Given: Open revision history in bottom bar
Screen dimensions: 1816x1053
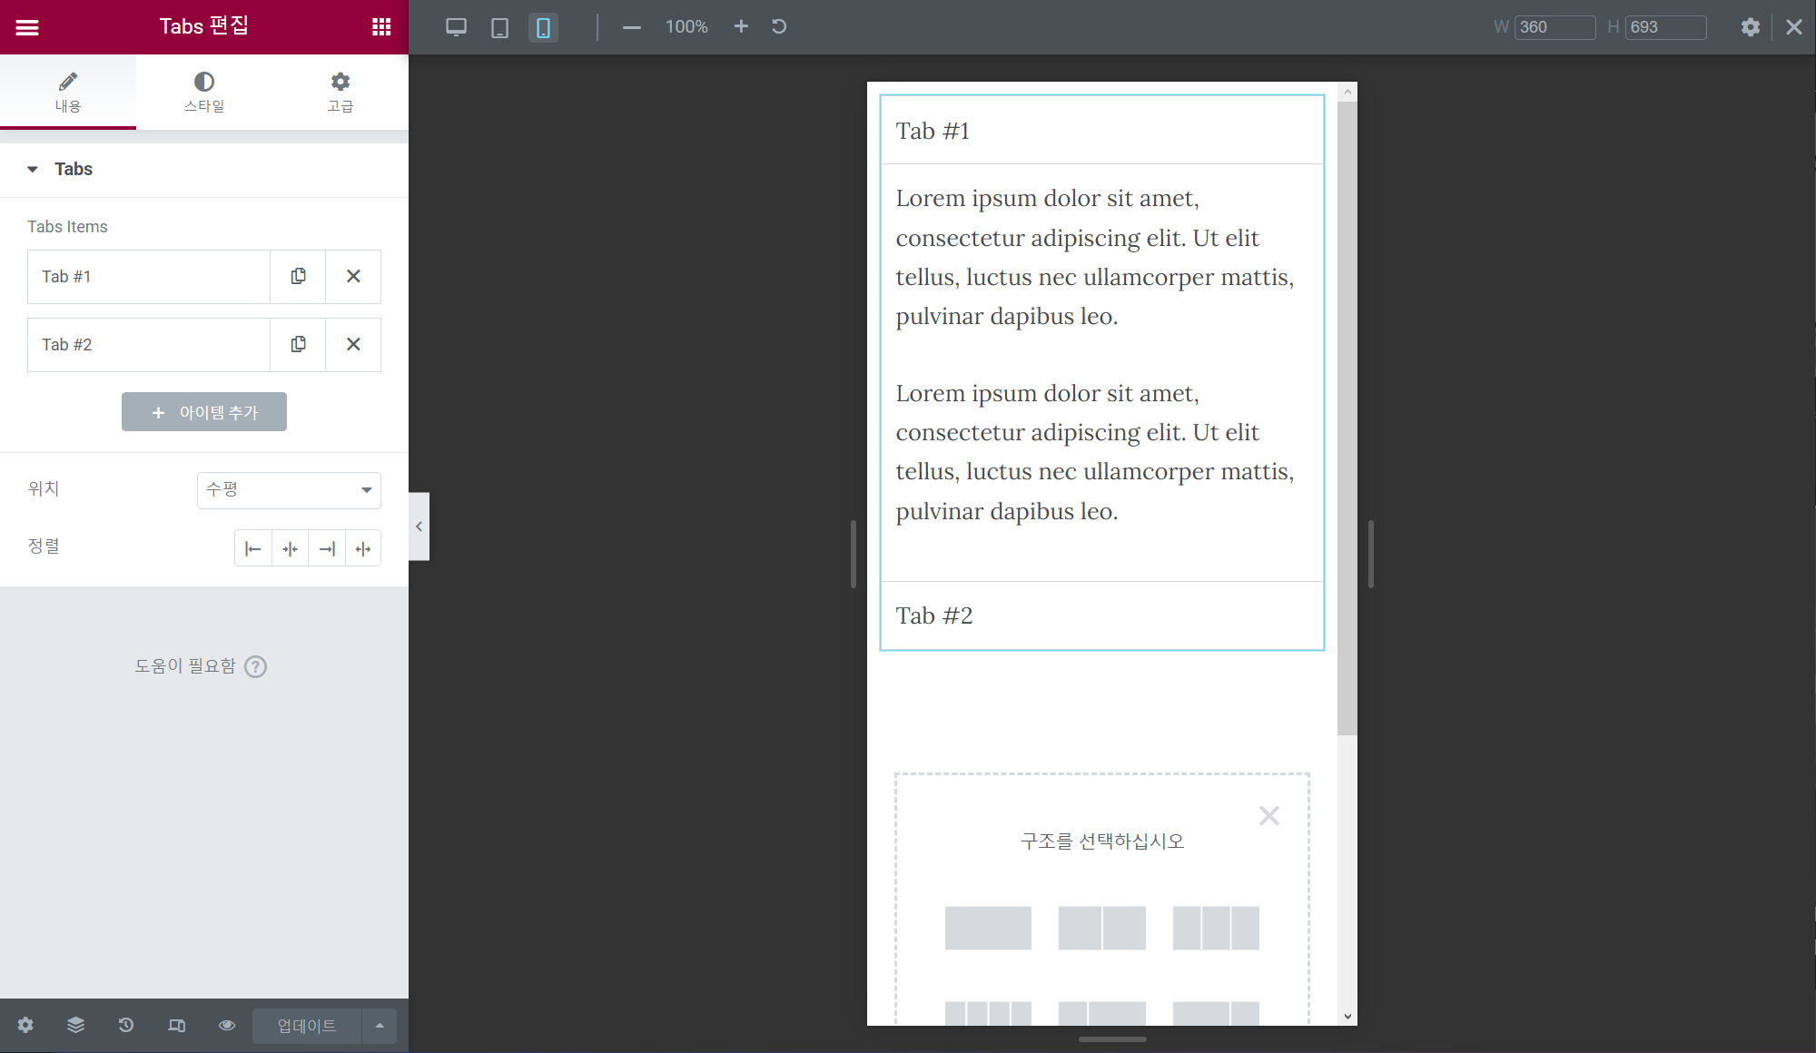Looking at the screenshot, I should coord(126,1025).
